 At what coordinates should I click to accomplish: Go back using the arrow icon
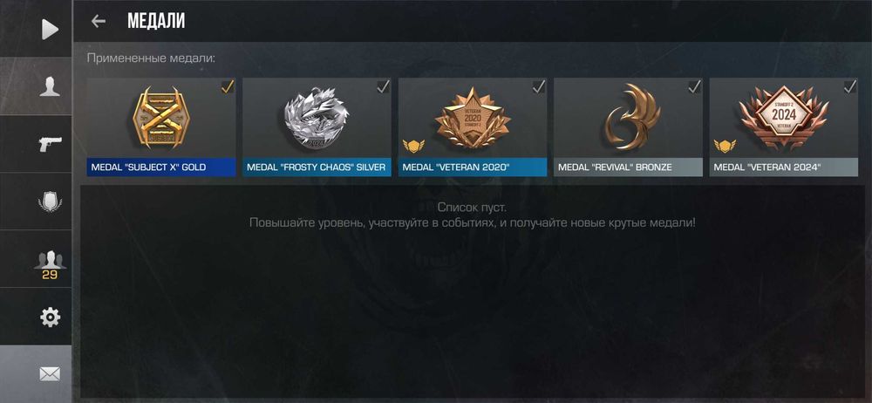(x=99, y=21)
